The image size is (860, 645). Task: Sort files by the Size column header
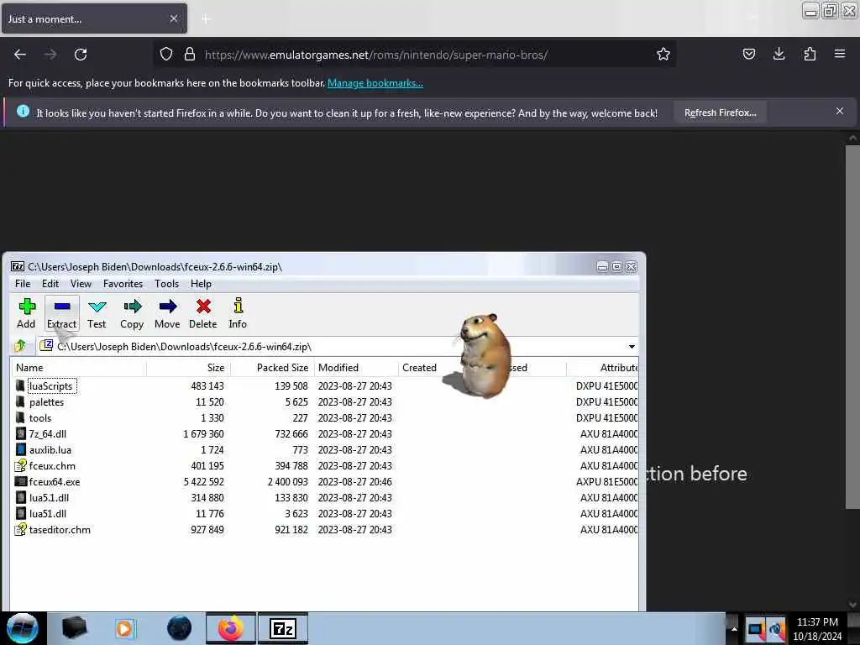point(188,368)
